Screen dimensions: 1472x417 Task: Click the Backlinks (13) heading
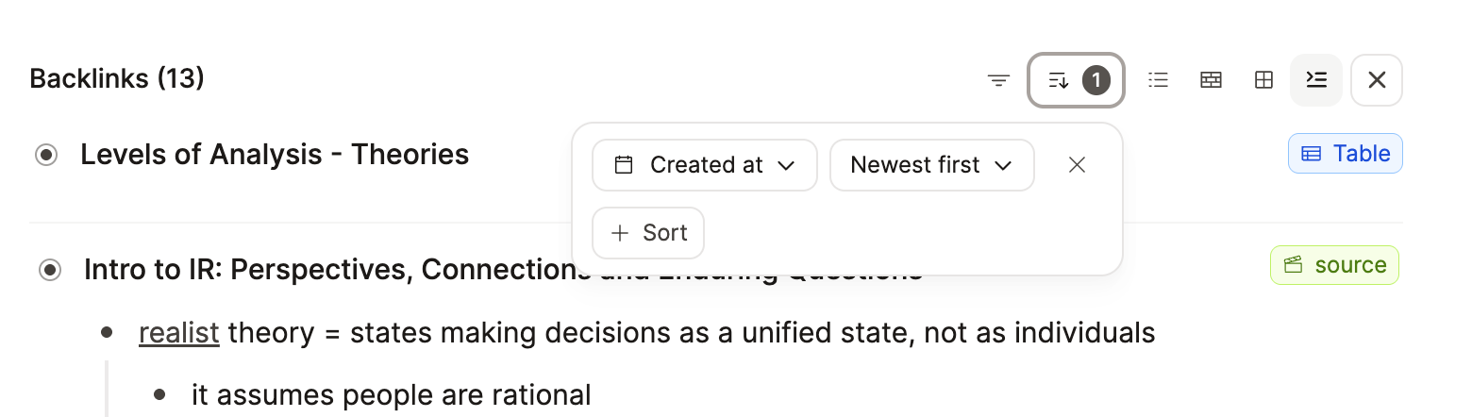pyautogui.click(x=117, y=78)
